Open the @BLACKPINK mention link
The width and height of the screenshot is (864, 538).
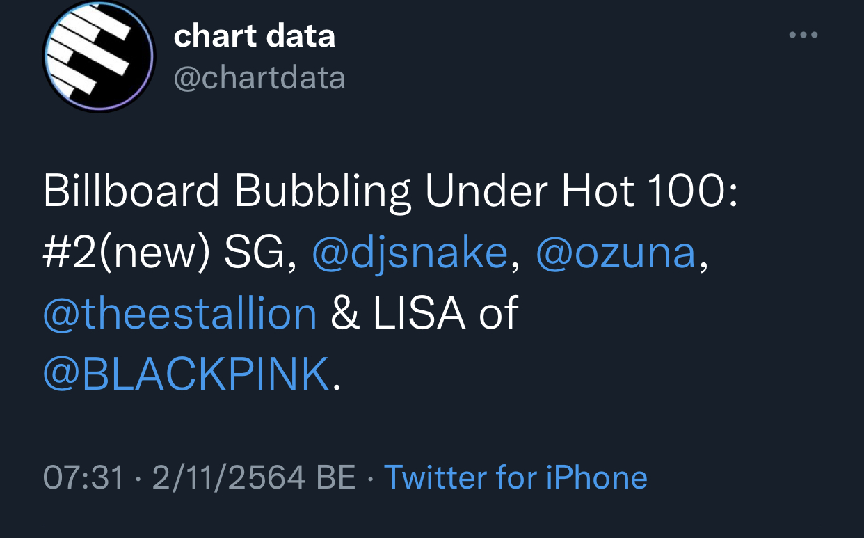[x=186, y=374]
